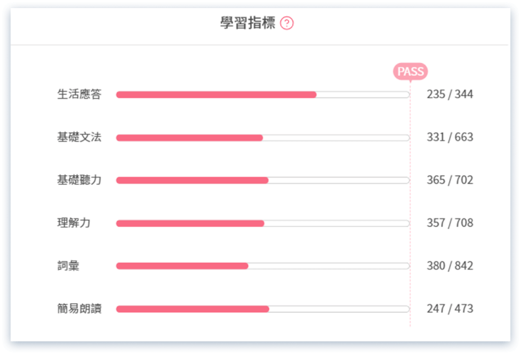Select the 基礎聽力 progress bar
Image resolution: width=521 pixels, height=355 pixels.
pyautogui.click(x=262, y=180)
